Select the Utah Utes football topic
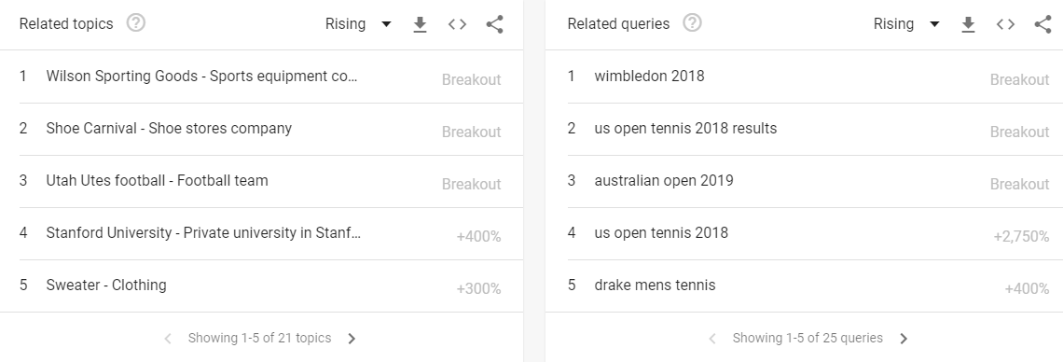Viewport: 1063px width, 362px height. point(262,181)
